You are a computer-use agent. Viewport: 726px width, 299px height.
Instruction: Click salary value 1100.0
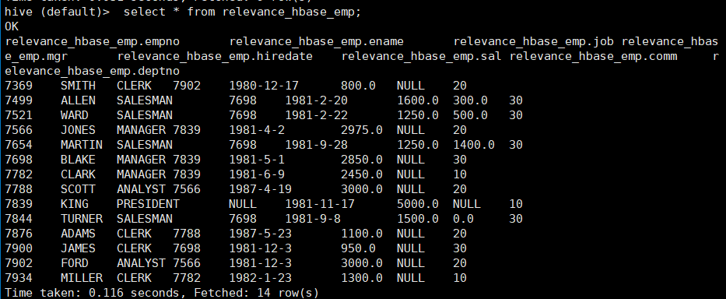362,233
